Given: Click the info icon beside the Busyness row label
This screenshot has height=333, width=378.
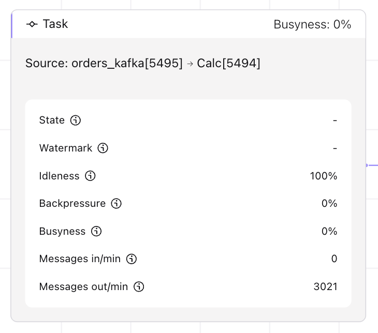Looking at the screenshot, I should (96, 231).
